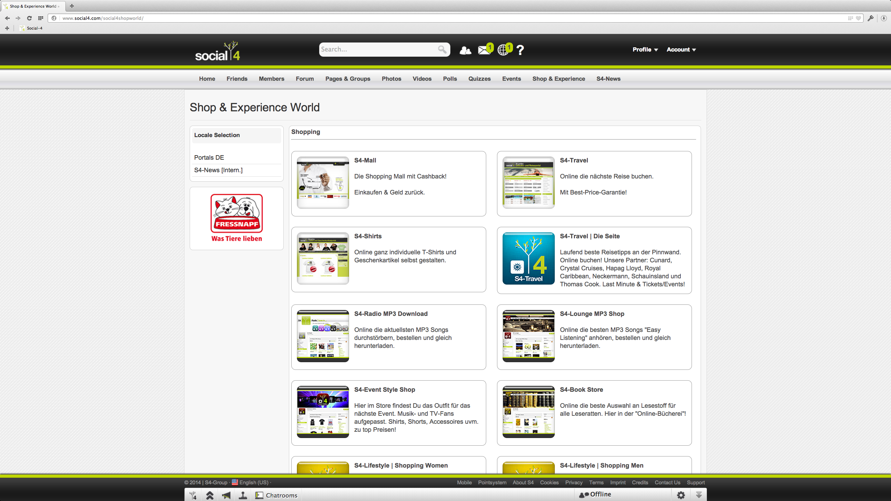Click the blue S4-Travel logo thumbnail
The height and width of the screenshot is (501, 891).
[x=529, y=259]
